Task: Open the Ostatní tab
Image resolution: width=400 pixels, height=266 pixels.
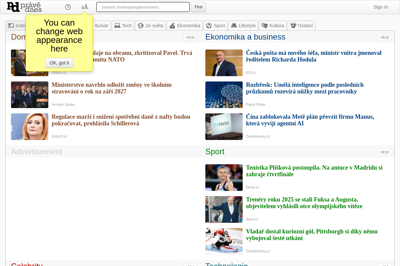Action: 301,26
